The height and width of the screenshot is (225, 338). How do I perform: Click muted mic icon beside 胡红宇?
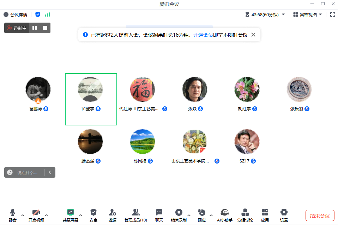point(255,109)
